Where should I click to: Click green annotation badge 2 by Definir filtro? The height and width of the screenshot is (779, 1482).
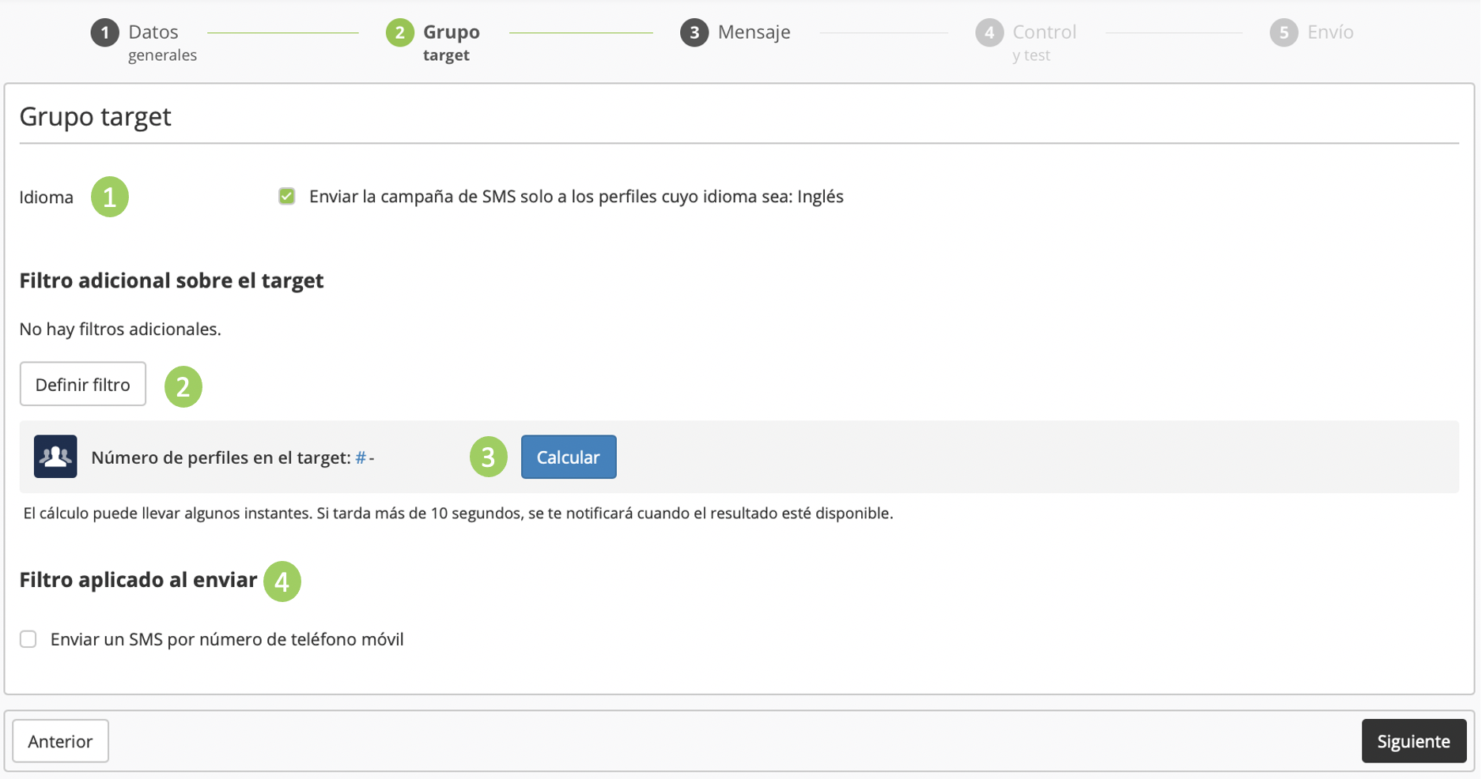pos(183,386)
